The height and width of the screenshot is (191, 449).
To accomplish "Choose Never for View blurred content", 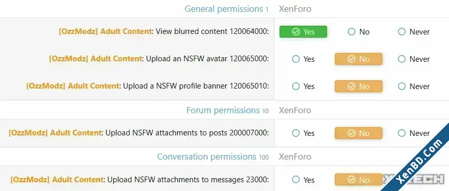I will (414, 32).
